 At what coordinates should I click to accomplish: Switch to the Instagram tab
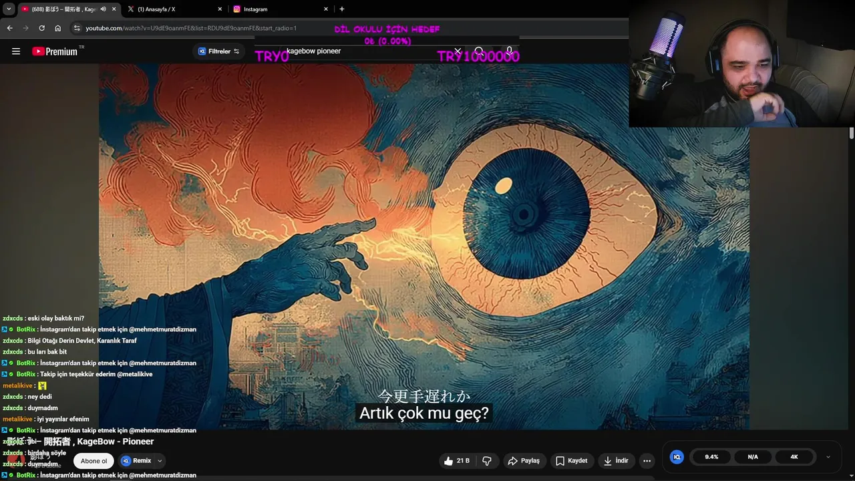pos(281,9)
